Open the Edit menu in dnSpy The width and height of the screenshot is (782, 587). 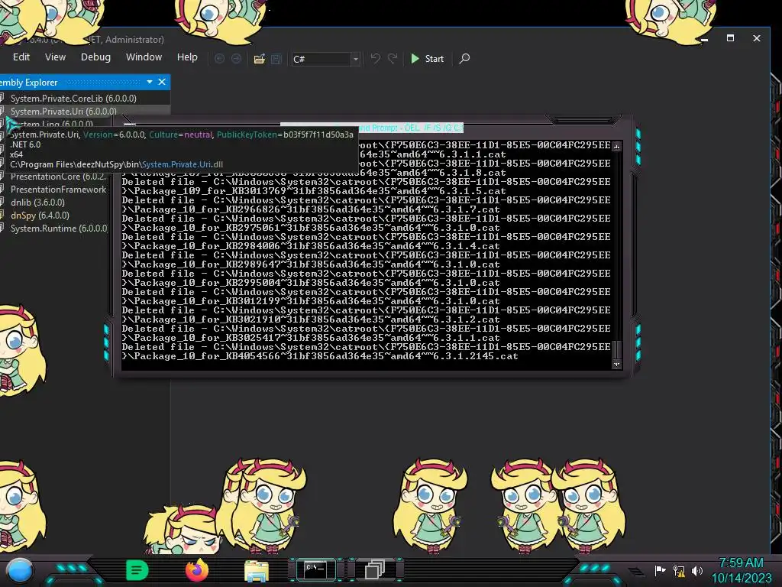21,57
